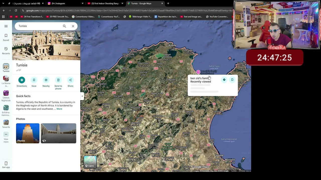Open a new browser tab
The image size is (321, 180).
[168, 3]
